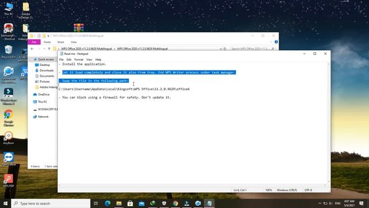369x208 pixels.
Task: Refresh the File Explorer folder view
Action: coord(225,49)
